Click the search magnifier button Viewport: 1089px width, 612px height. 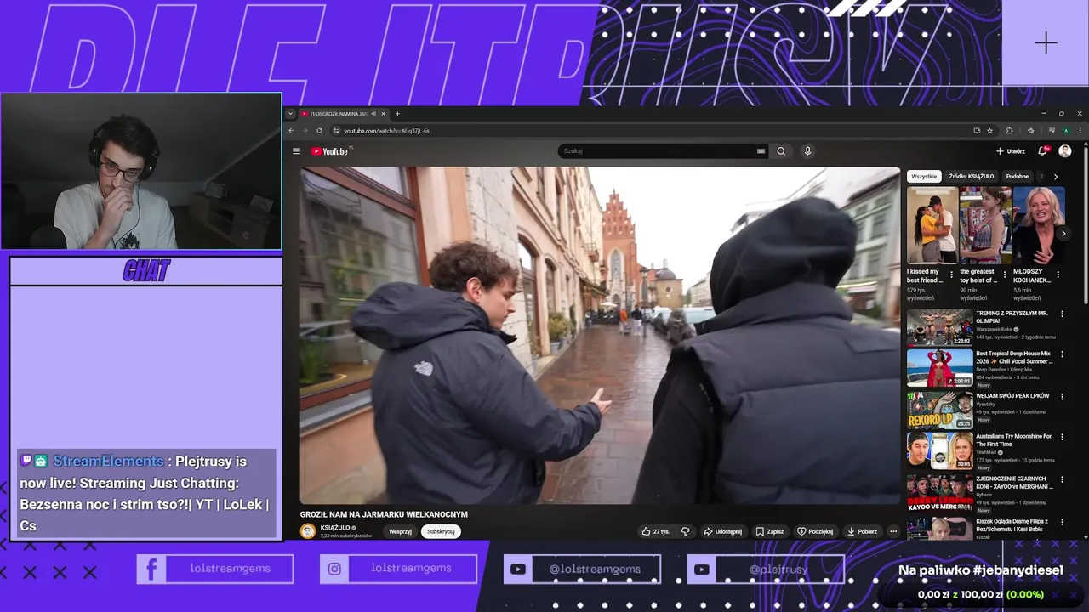pyautogui.click(x=781, y=151)
